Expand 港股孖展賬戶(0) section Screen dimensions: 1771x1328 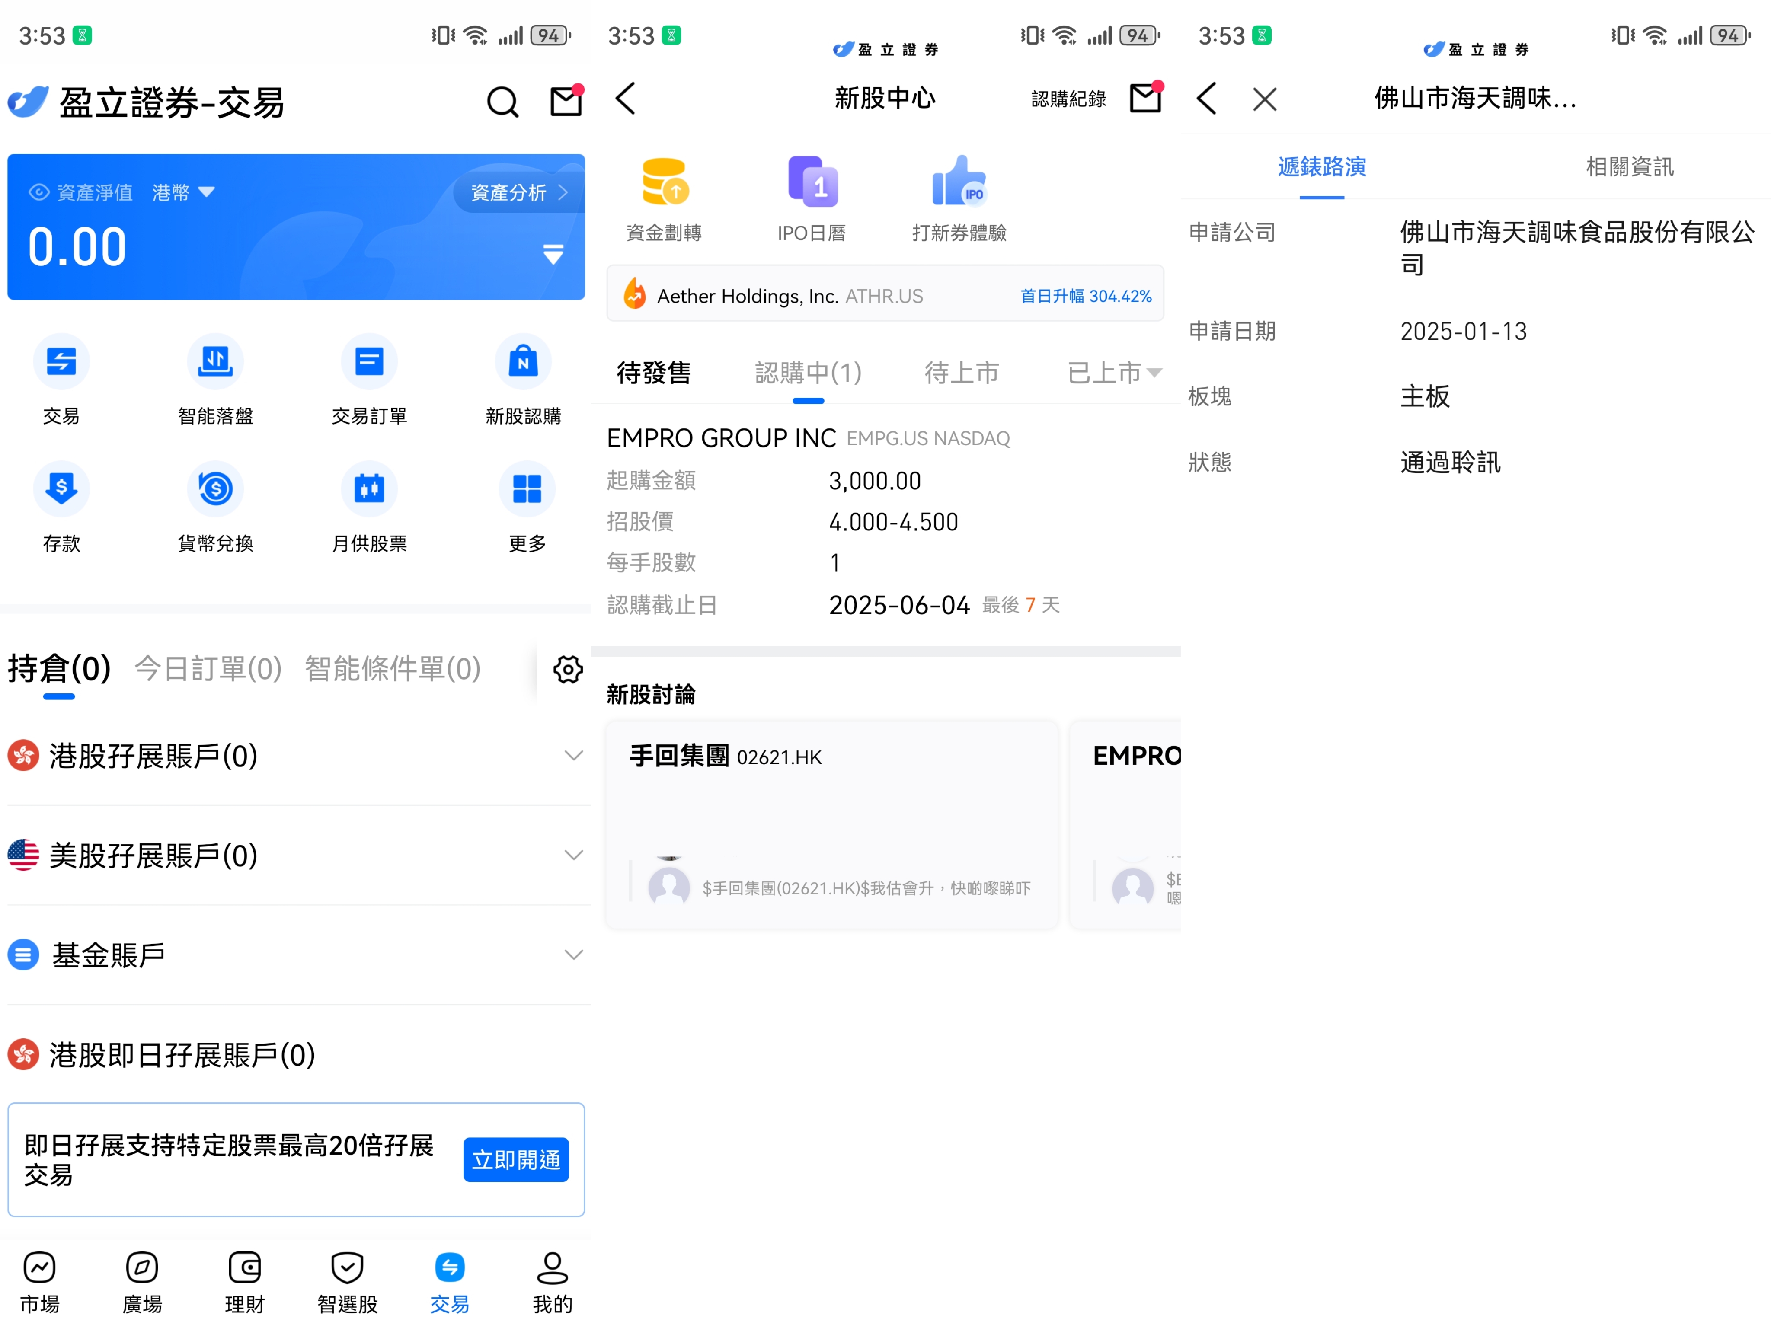tap(295, 756)
